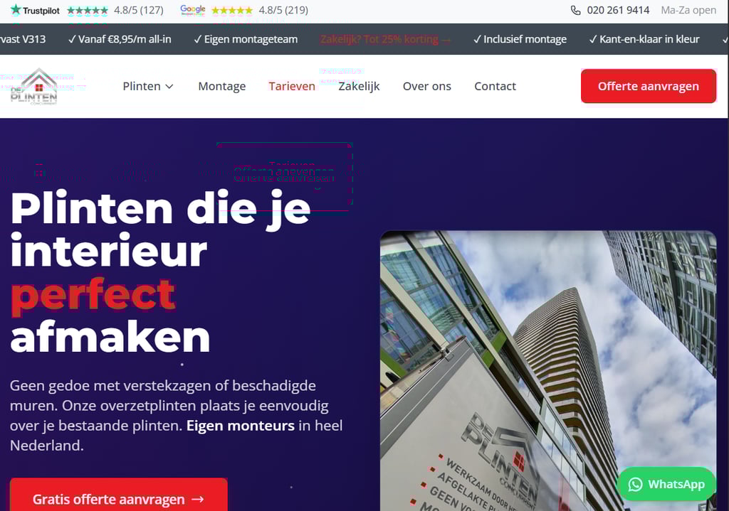Expand the Plinten dropdown chevron

tap(169, 86)
